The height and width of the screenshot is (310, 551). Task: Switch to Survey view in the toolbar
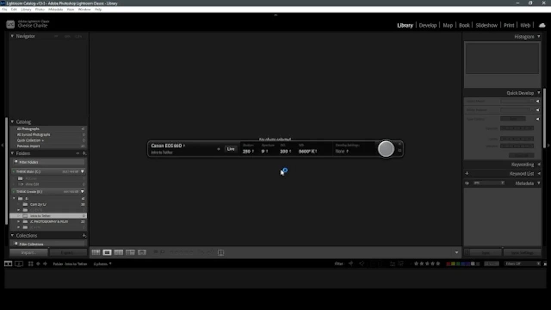click(x=130, y=252)
